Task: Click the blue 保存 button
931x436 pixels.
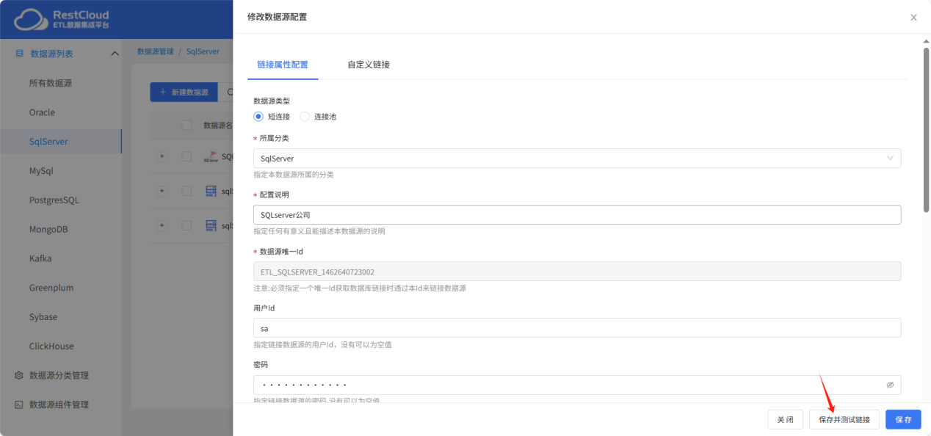Action: pyautogui.click(x=902, y=419)
